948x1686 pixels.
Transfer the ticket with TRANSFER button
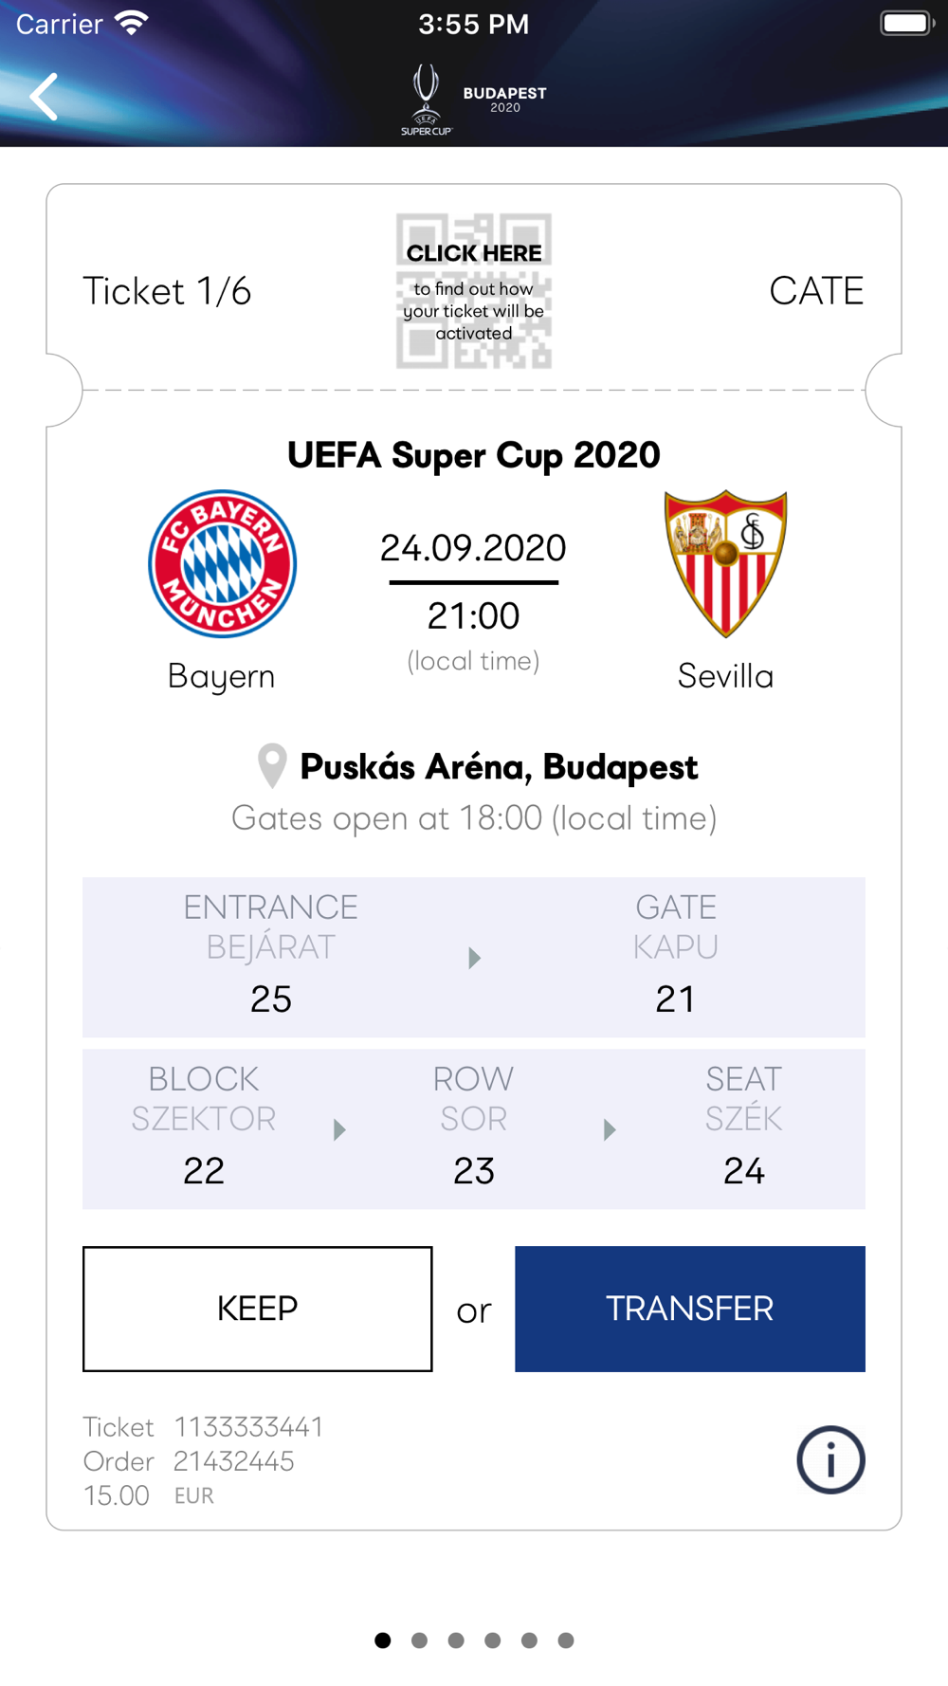[x=690, y=1309]
